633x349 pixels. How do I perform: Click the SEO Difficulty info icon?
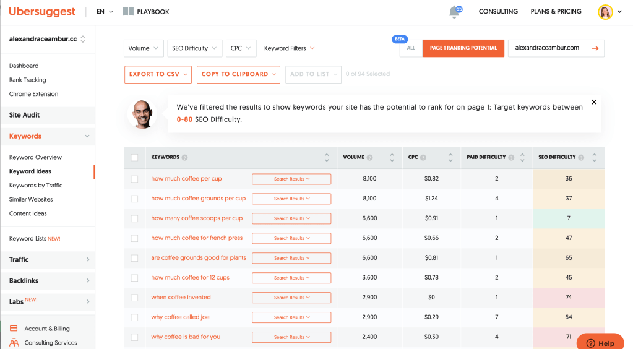coord(581,158)
